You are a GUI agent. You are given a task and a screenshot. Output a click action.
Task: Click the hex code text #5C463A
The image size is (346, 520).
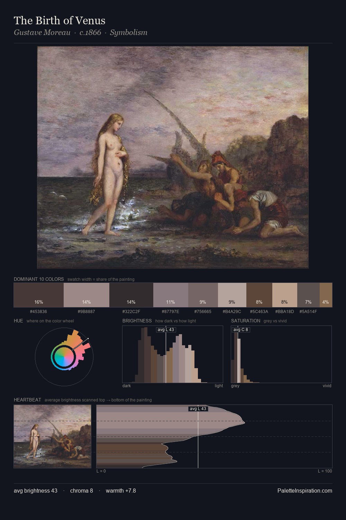click(259, 312)
